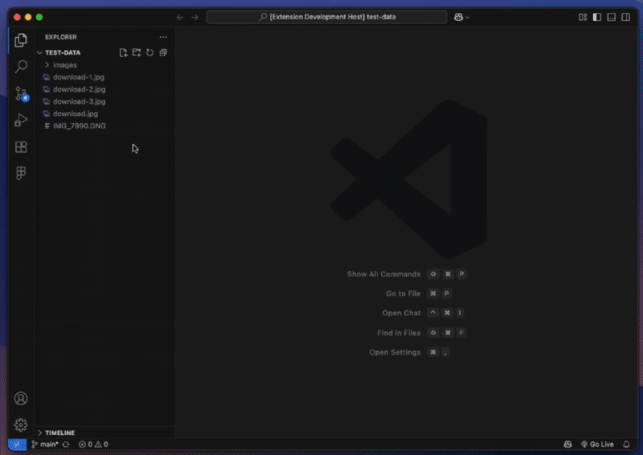The image size is (643, 455).
Task: Click Open Chat shortcut text
Action: (x=401, y=313)
